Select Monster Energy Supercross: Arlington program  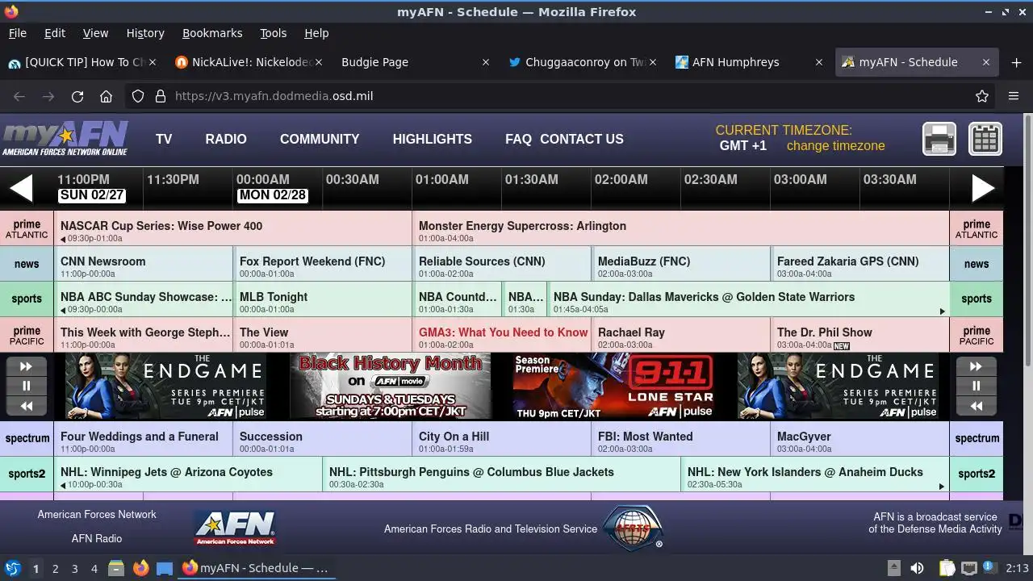click(x=680, y=228)
